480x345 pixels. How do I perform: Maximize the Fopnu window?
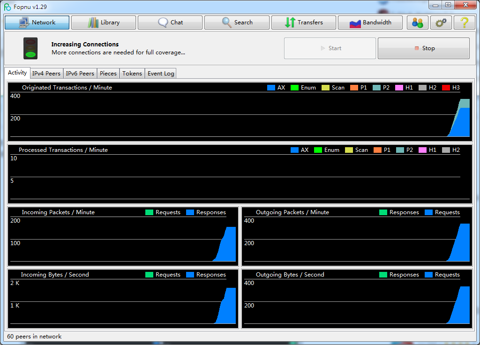448,5
